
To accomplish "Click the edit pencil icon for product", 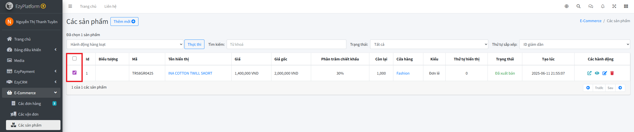I will (605, 73).
